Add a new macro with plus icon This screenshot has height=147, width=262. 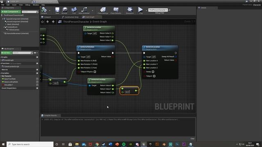click(x=37, y=70)
